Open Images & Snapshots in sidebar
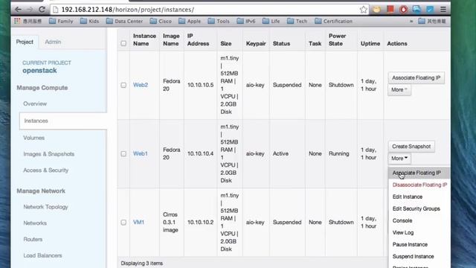Viewport: 476px width, 268px height. 48,154
